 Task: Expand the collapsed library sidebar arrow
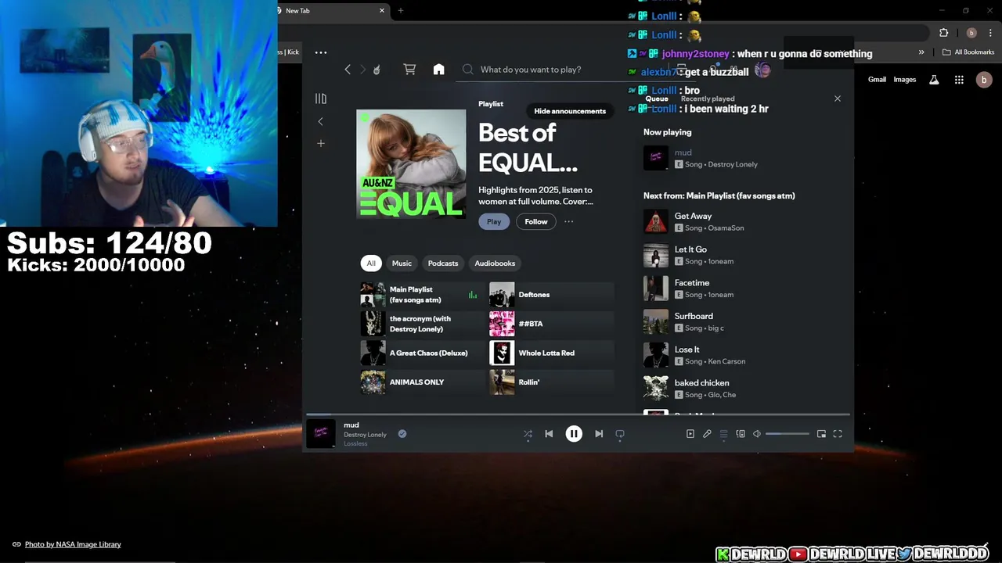click(x=320, y=121)
